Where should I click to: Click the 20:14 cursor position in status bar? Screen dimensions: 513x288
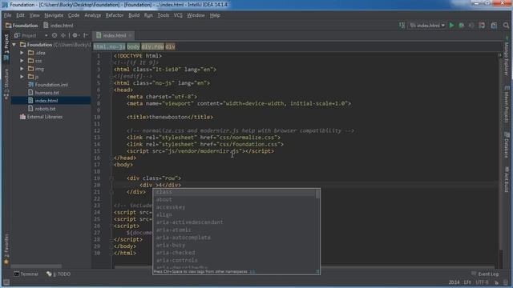tap(454, 282)
